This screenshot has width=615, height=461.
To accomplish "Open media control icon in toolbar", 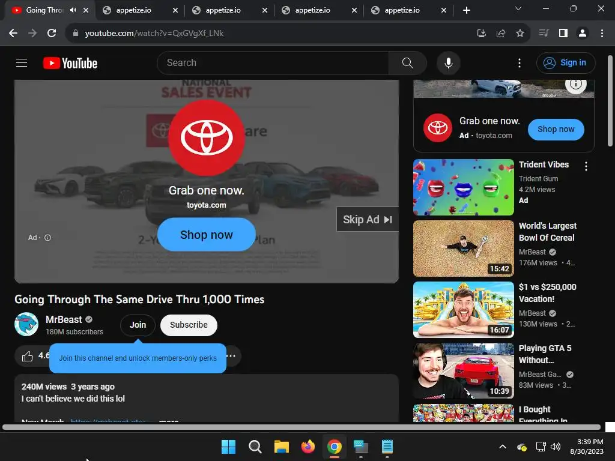I will [x=544, y=34].
